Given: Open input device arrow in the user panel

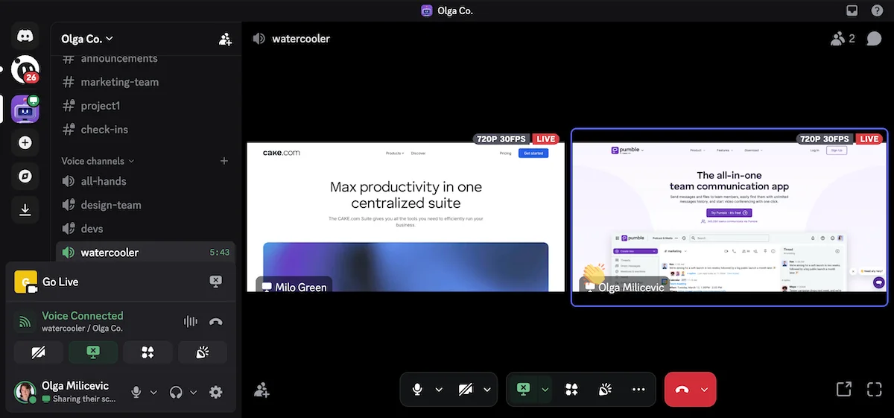Looking at the screenshot, I should (x=154, y=392).
